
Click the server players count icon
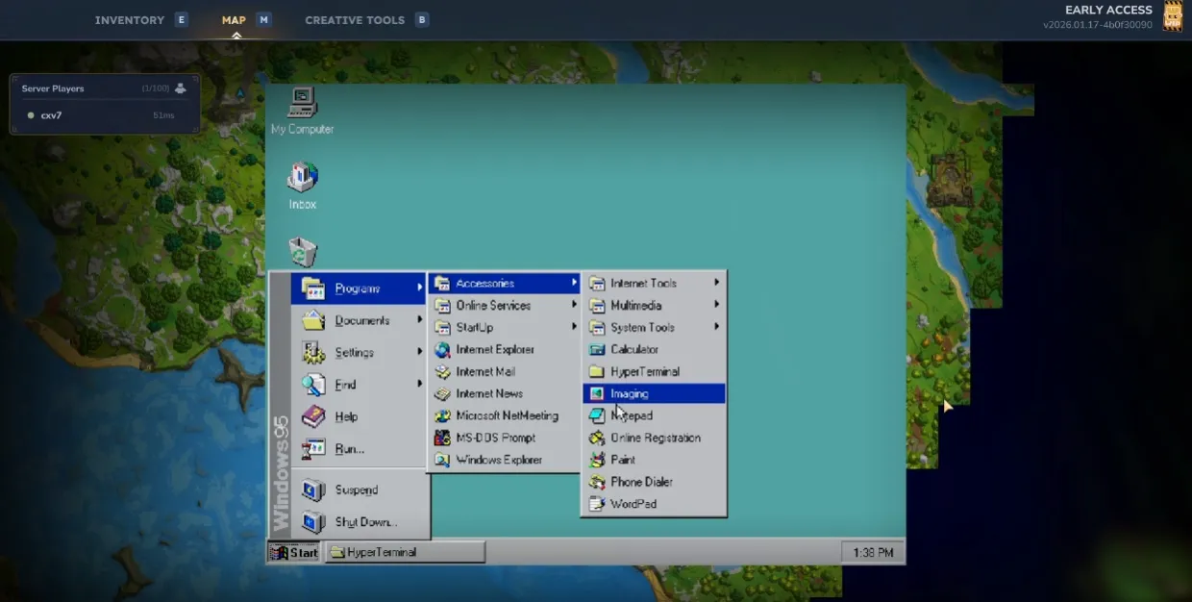(x=180, y=88)
